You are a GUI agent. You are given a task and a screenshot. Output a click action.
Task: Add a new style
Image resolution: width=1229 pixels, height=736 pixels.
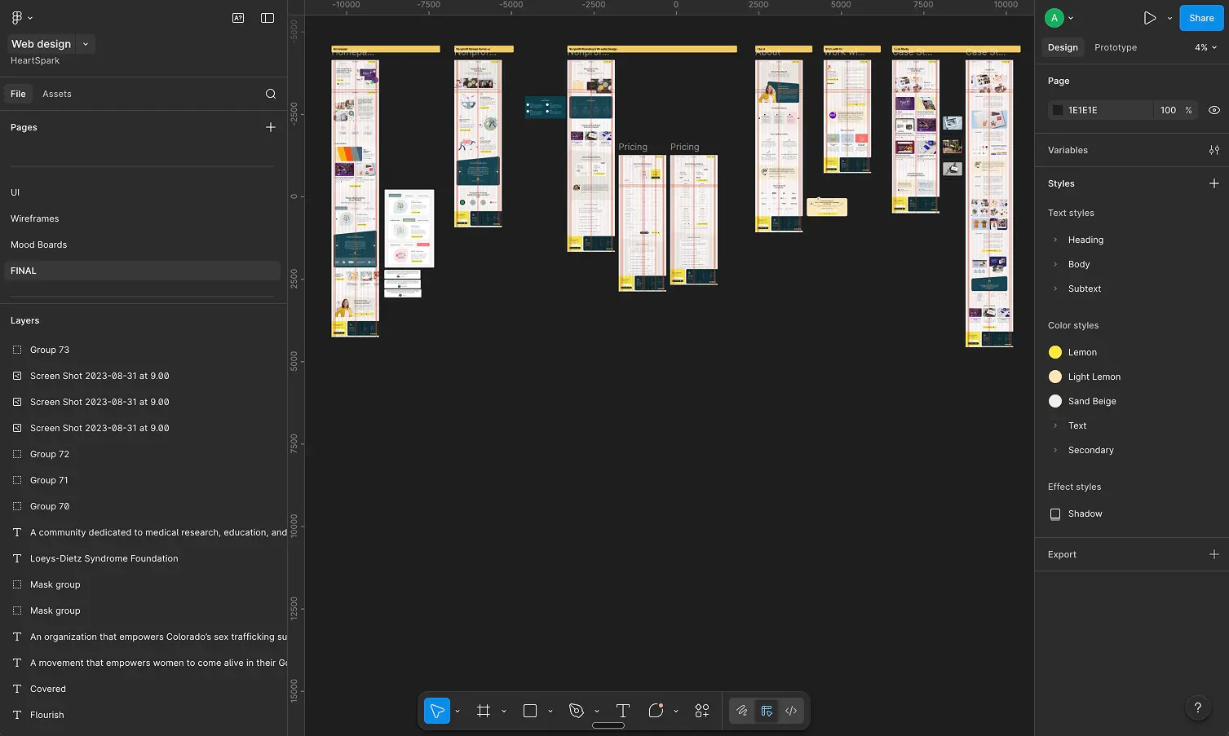click(1214, 183)
